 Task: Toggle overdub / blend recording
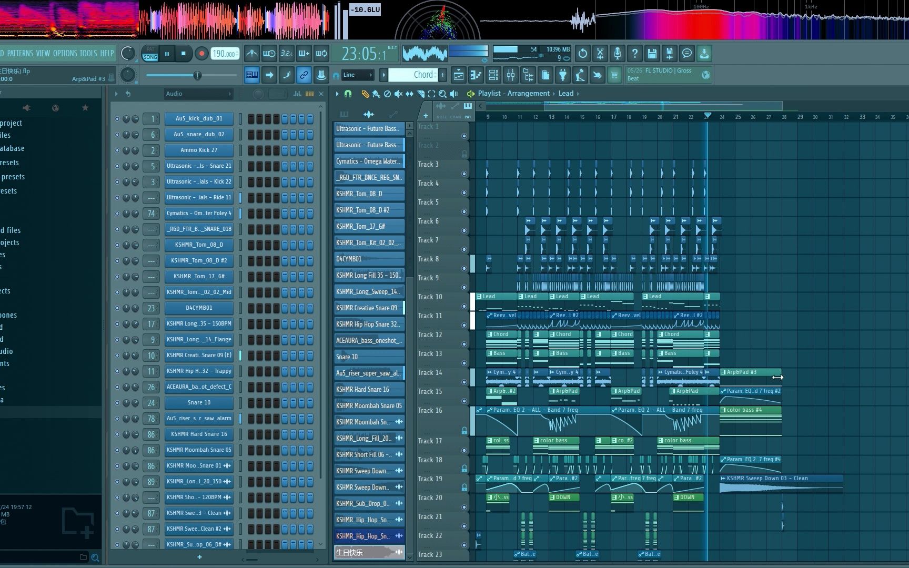[x=304, y=53]
